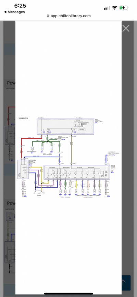
Task: Close the wiring diagram overlay
Action: tap(126, 28)
